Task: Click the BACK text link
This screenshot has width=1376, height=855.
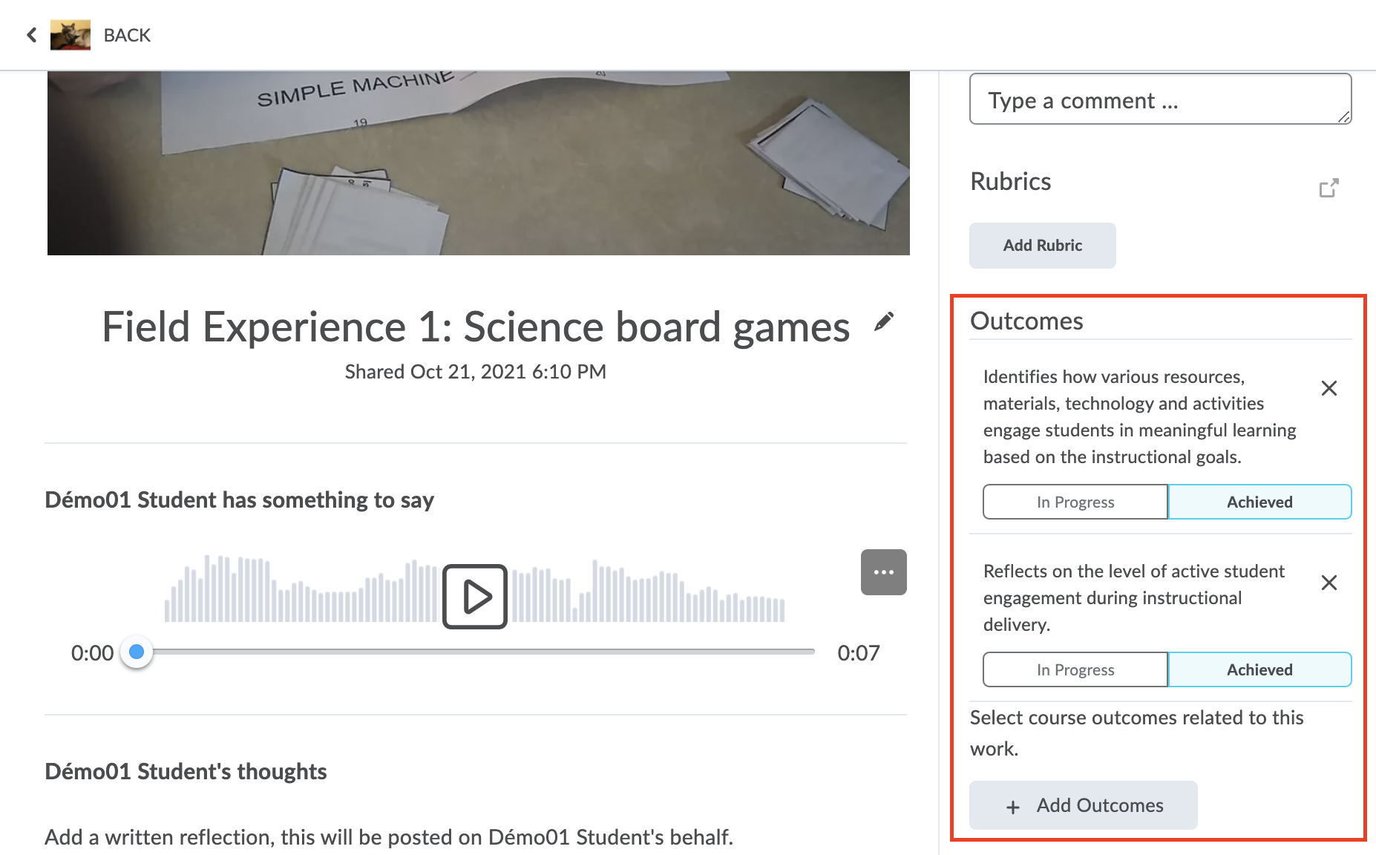Action: pyautogui.click(x=127, y=35)
